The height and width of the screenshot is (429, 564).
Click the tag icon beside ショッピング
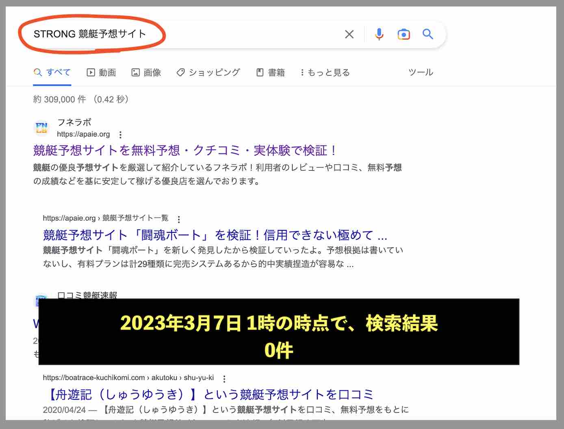point(180,72)
